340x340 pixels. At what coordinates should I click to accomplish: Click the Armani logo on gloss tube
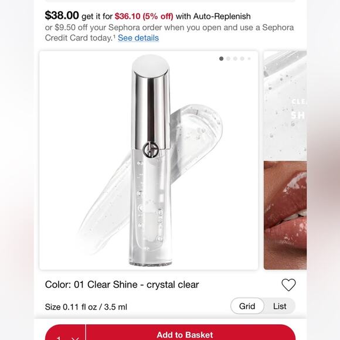click(151, 149)
